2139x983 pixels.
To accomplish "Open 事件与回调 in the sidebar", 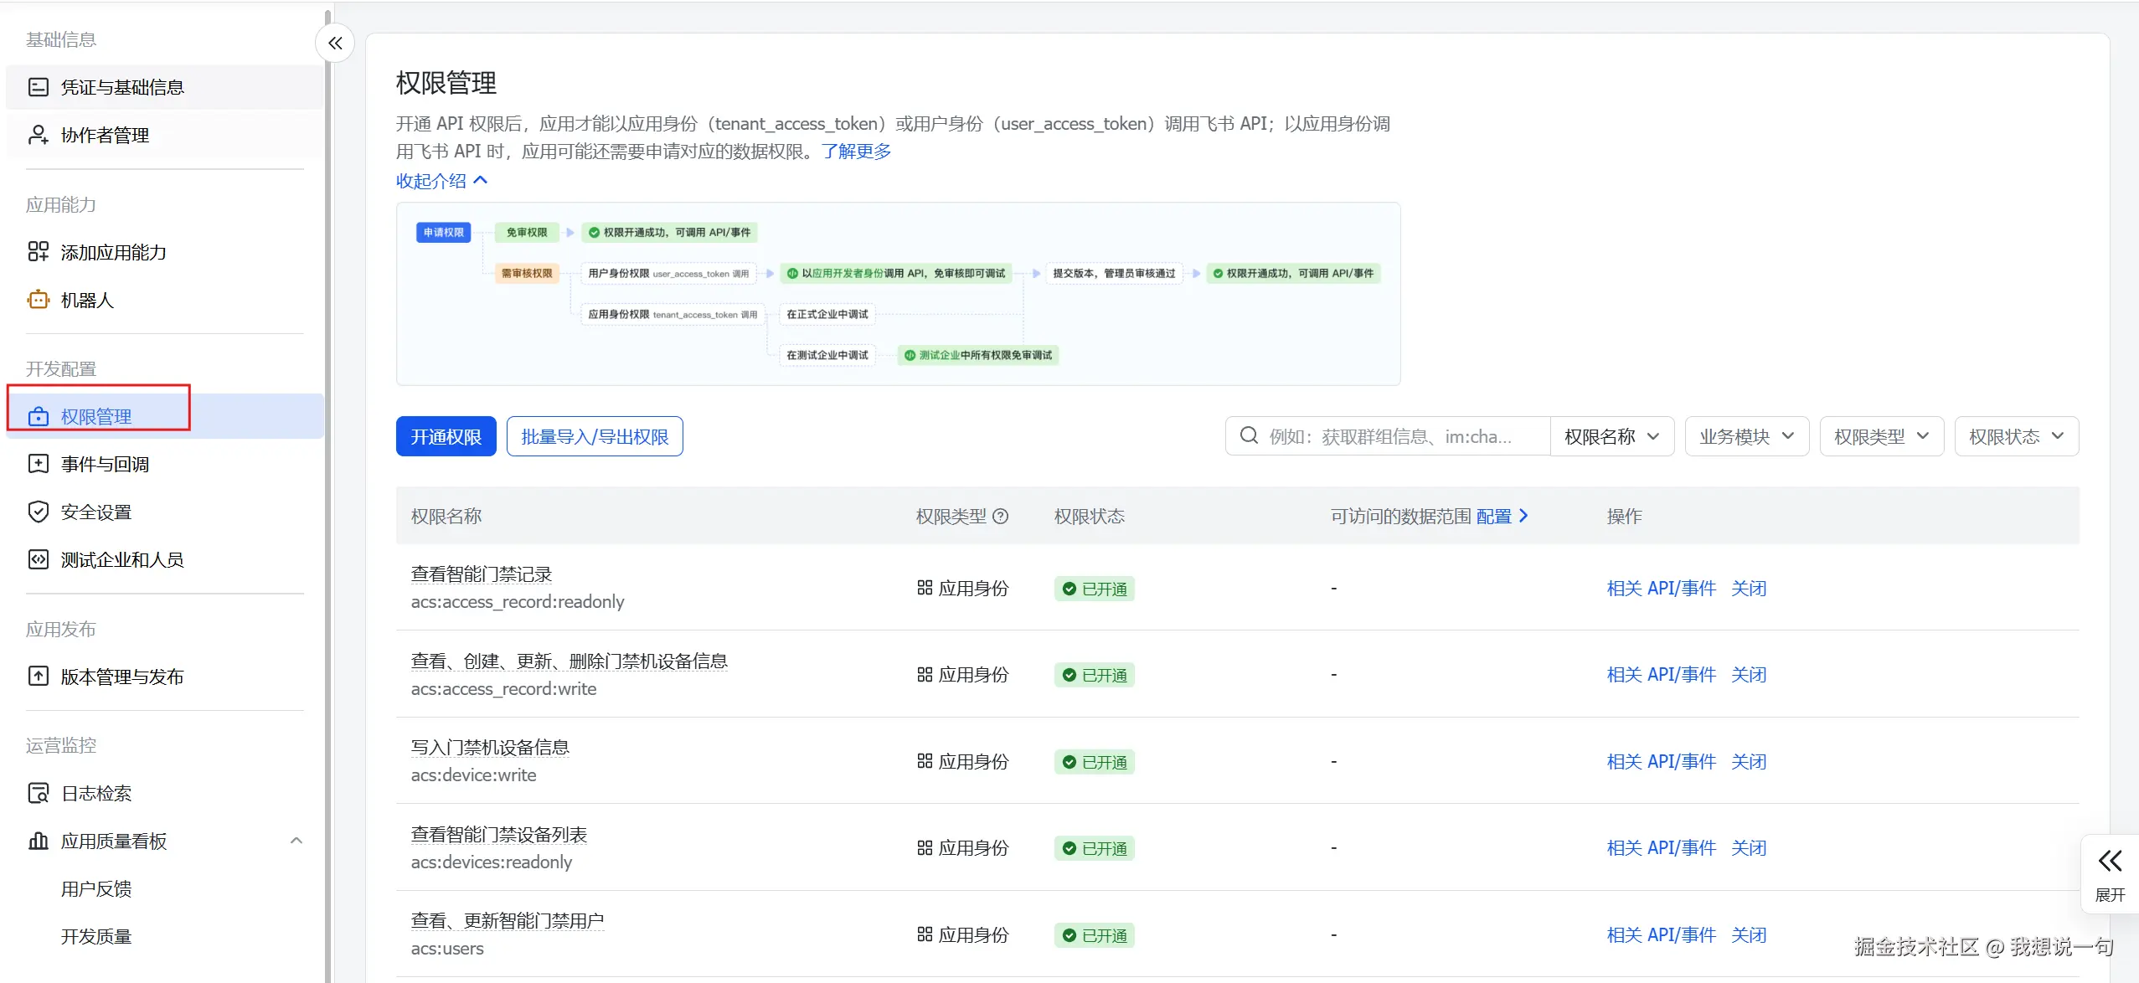I will [x=105, y=464].
